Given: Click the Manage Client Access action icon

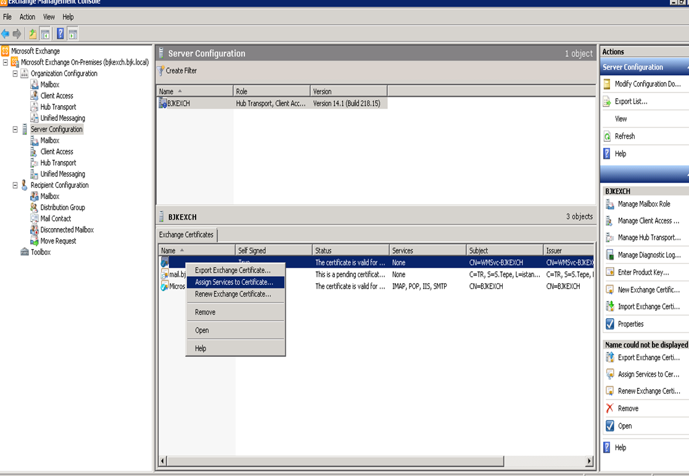Looking at the screenshot, I should [x=610, y=221].
